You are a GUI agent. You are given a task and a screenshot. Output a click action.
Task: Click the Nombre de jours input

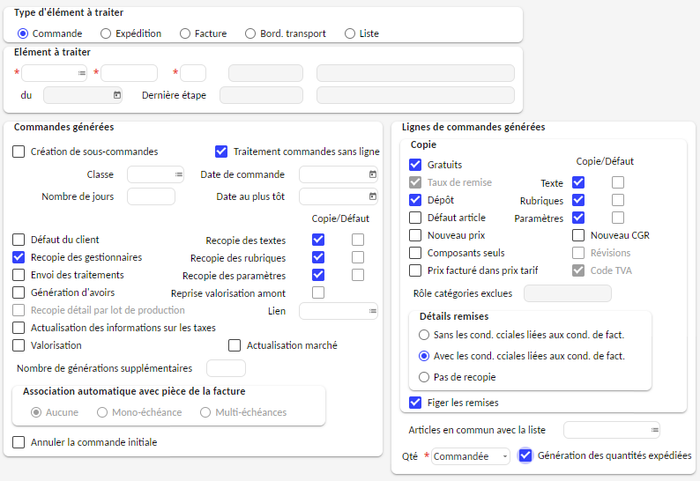(x=151, y=196)
